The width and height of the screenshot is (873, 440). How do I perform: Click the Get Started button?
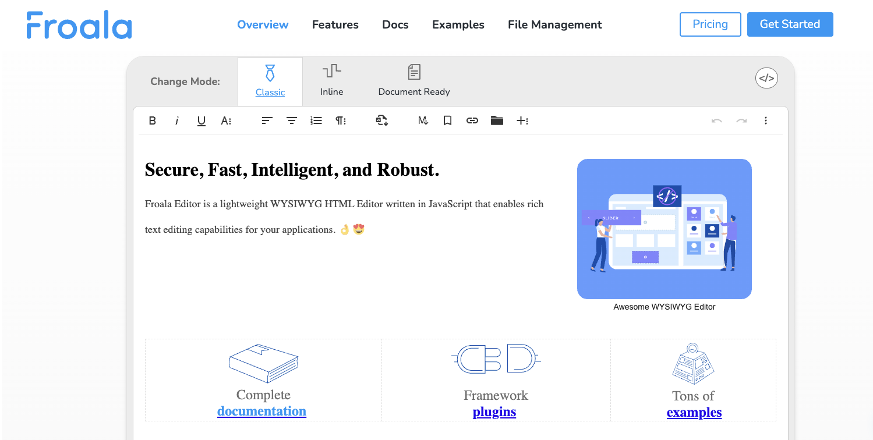[790, 24]
